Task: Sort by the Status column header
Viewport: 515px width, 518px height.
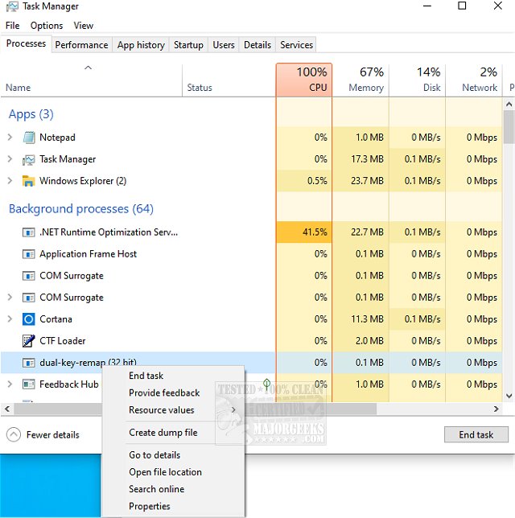Action: click(229, 80)
